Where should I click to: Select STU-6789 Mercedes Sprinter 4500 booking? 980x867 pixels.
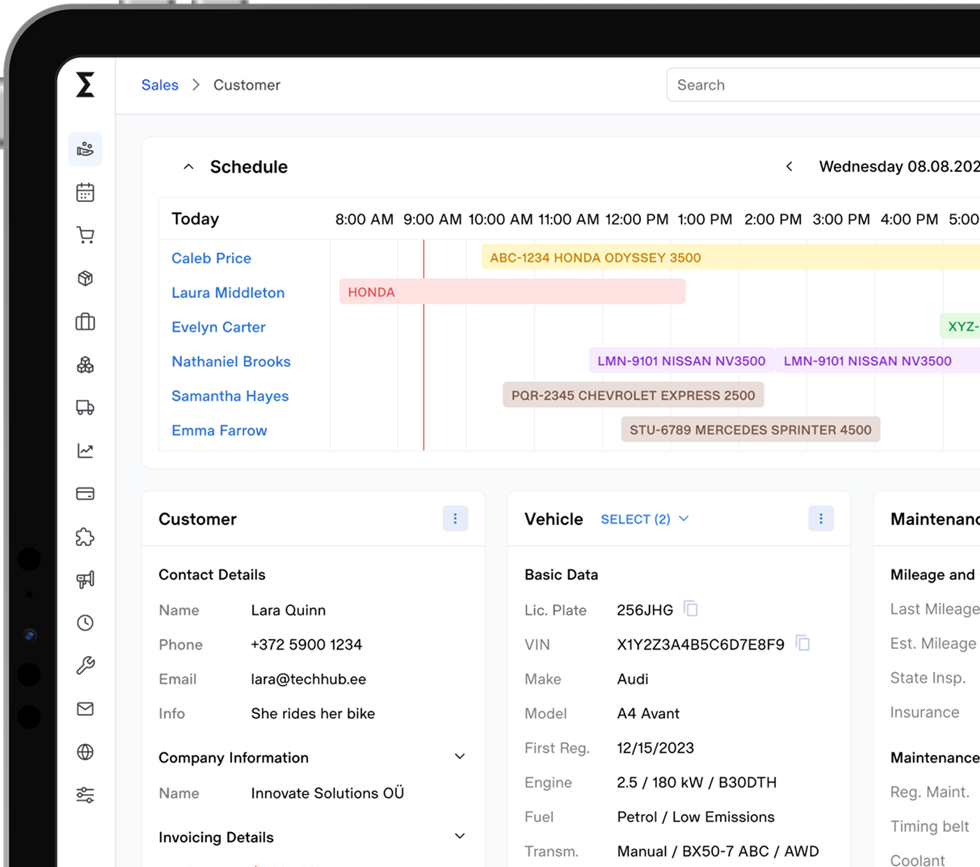click(x=751, y=429)
